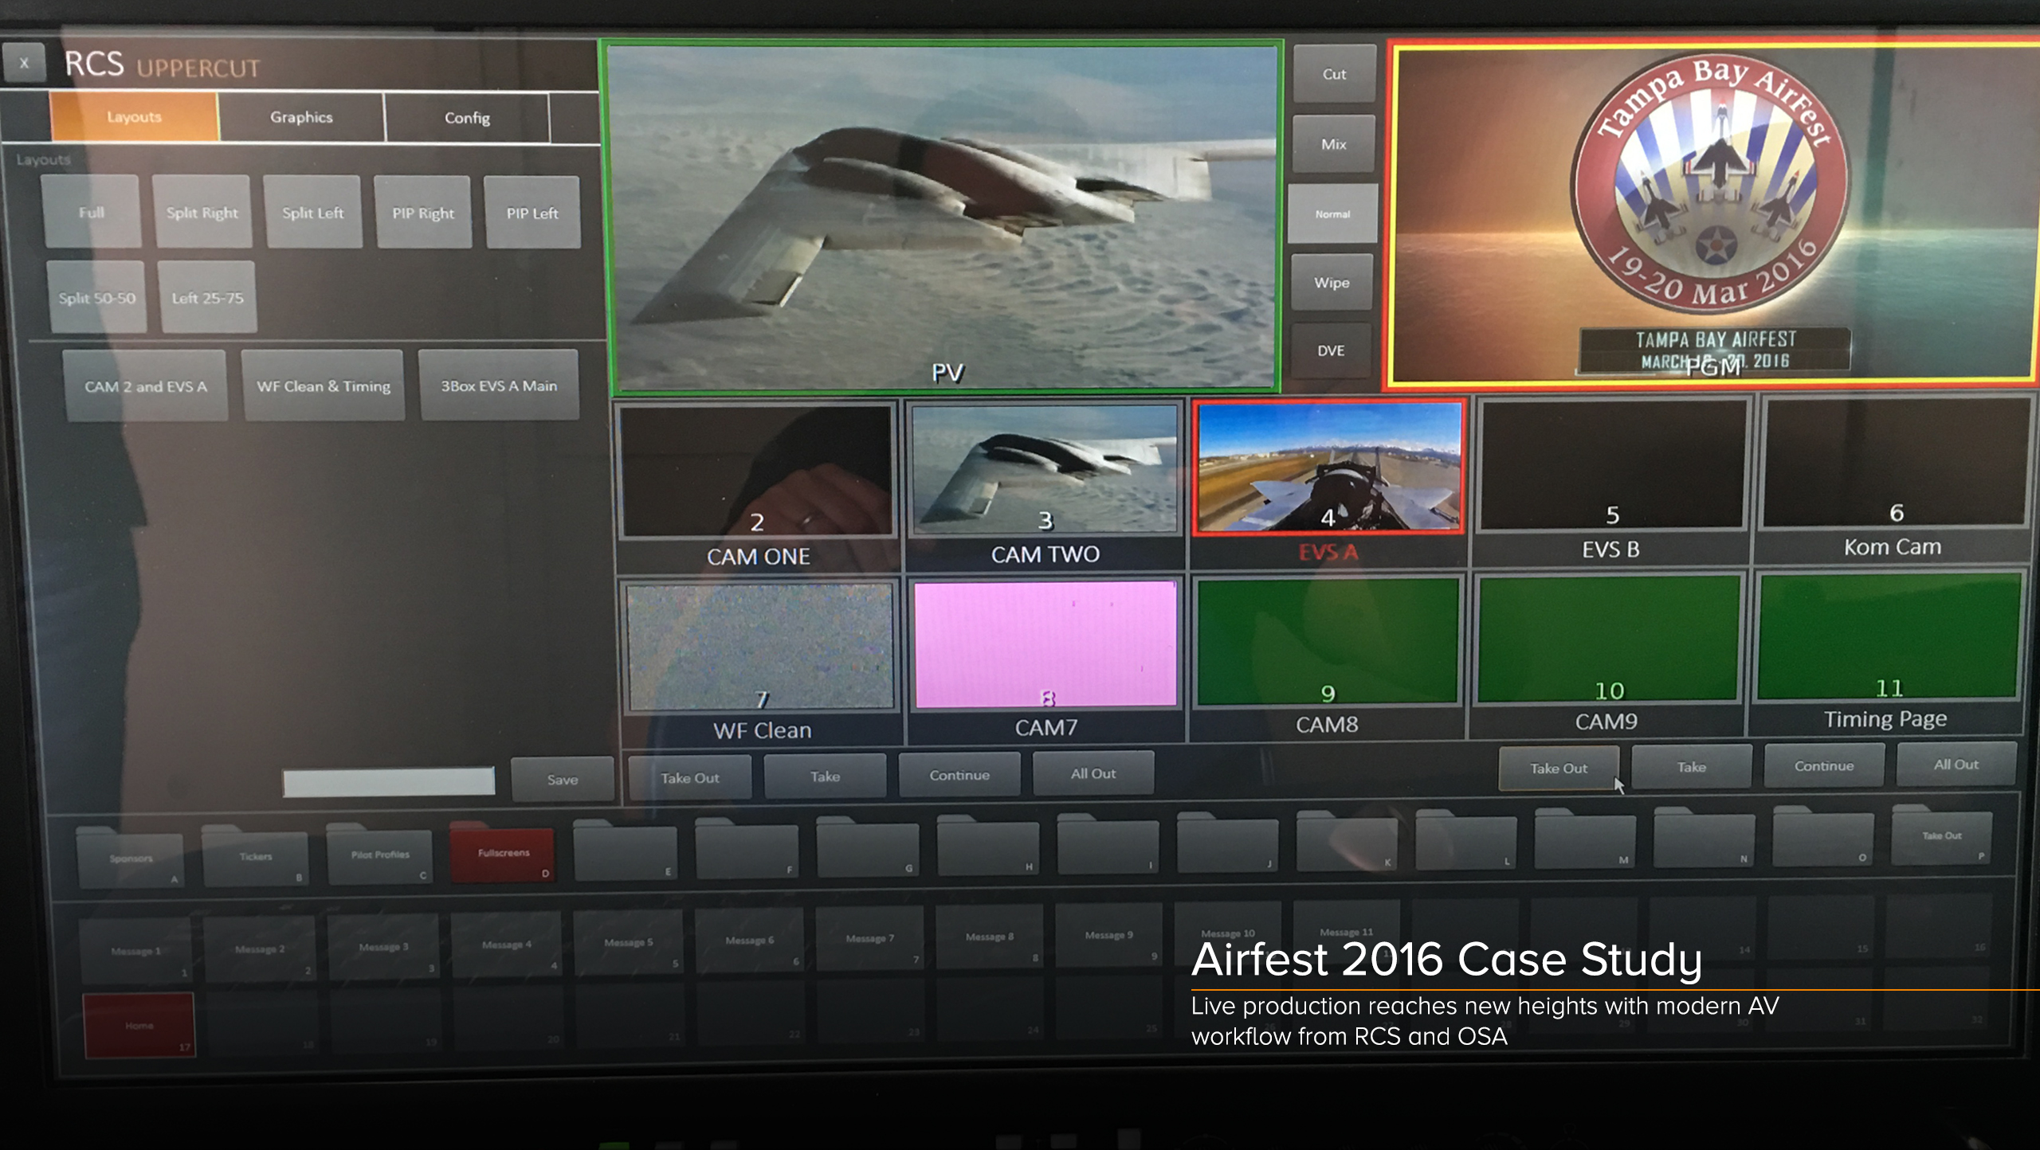This screenshot has width=2040, height=1150.
Task: Click Take Out below the CAM9 tile
Action: (1559, 768)
